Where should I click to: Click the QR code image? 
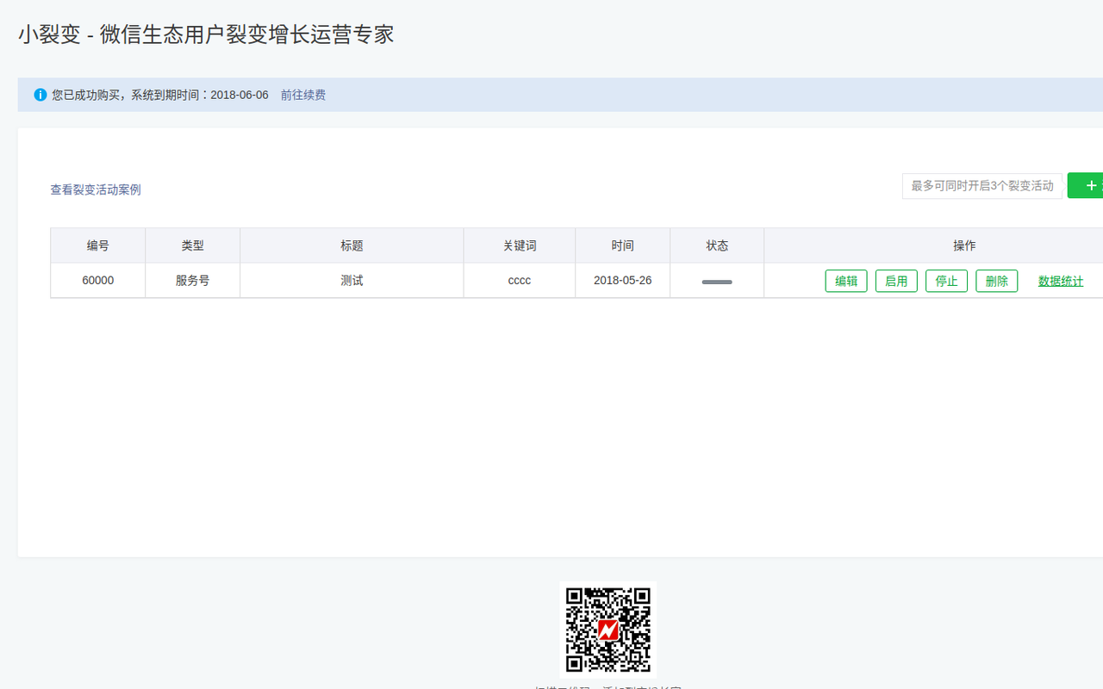tap(608, 630)
